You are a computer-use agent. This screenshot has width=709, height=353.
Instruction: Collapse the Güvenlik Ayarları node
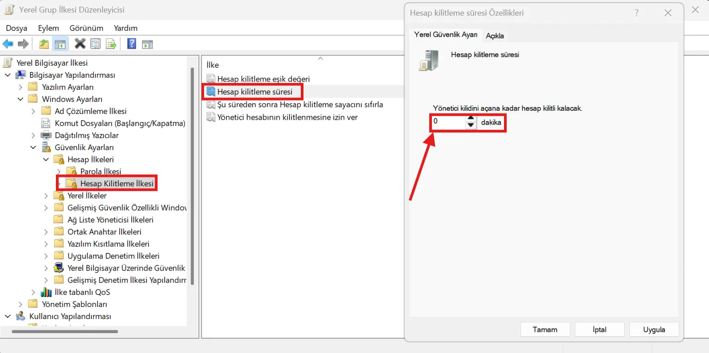tap(33, 147)
